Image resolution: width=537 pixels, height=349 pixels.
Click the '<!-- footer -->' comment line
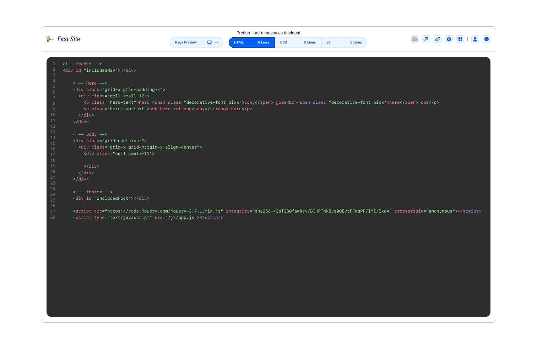(93, 192)
